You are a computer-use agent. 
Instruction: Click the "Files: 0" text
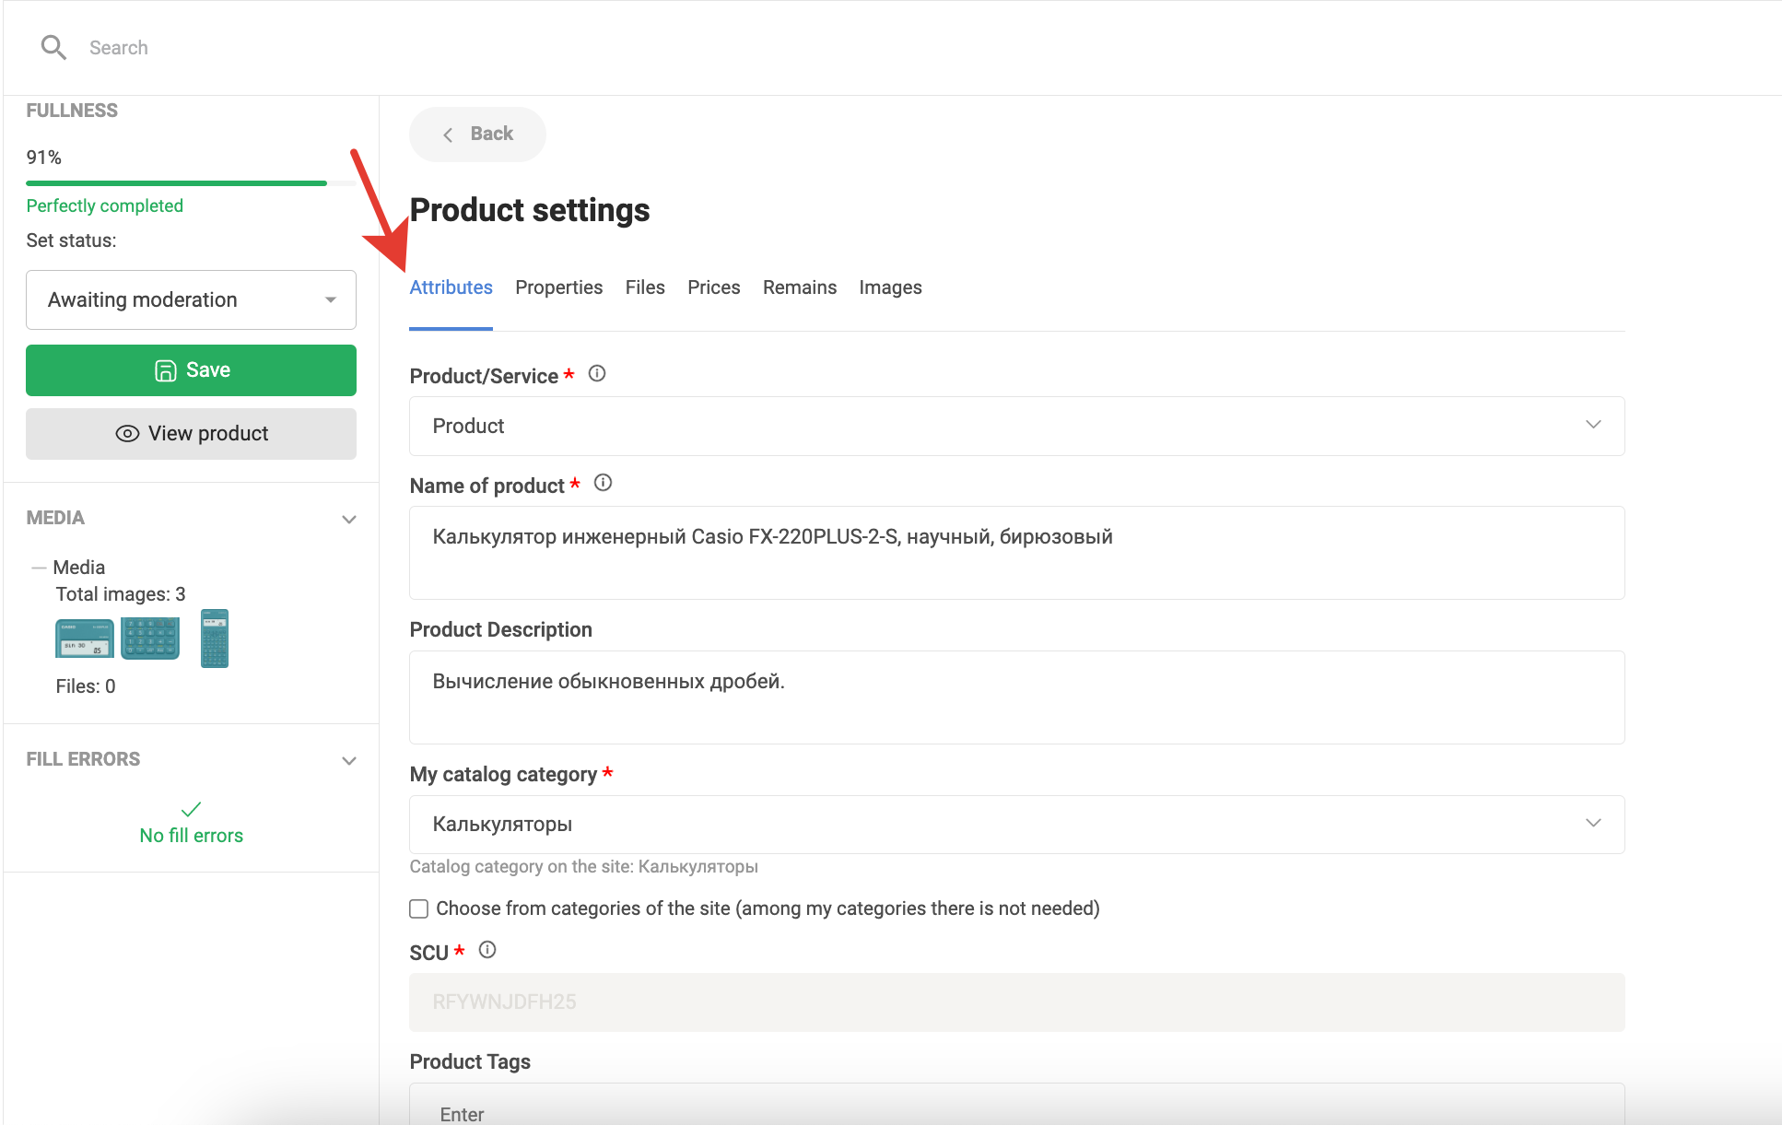(86, 686)
